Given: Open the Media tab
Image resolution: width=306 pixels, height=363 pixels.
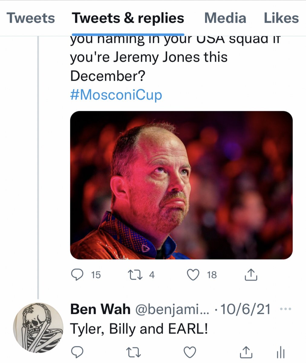Looking at the screenshot, I should [x=225, y=18].
